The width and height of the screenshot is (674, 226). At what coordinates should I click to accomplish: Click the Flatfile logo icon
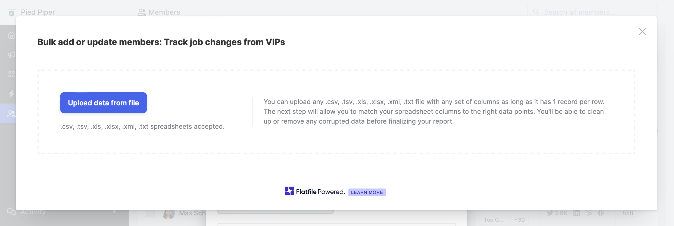coord(289,191)
